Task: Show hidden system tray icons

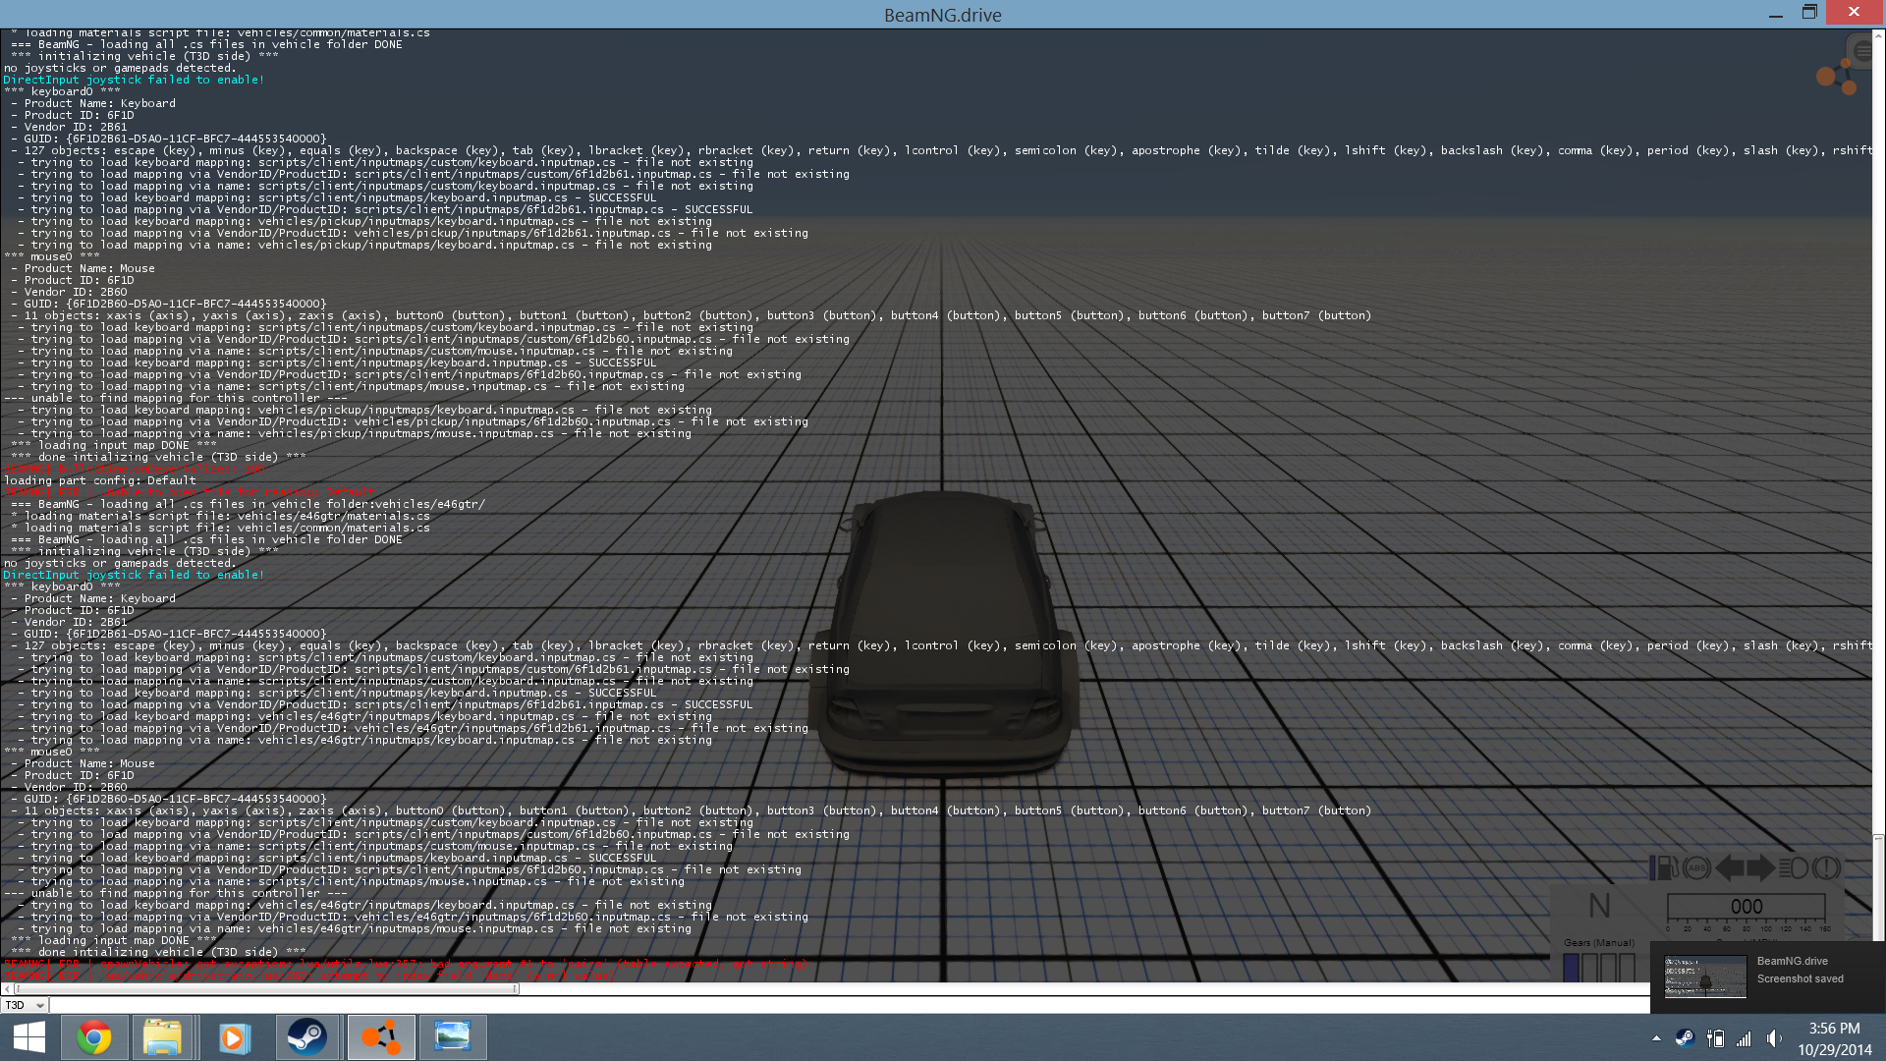Action: pos(1656,1038)
